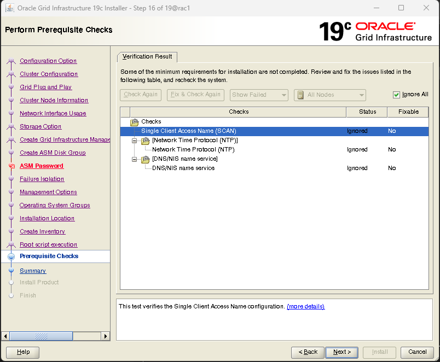440x362 pixels.
Task: Go to Summary step
Action: [x=33, y=271]
